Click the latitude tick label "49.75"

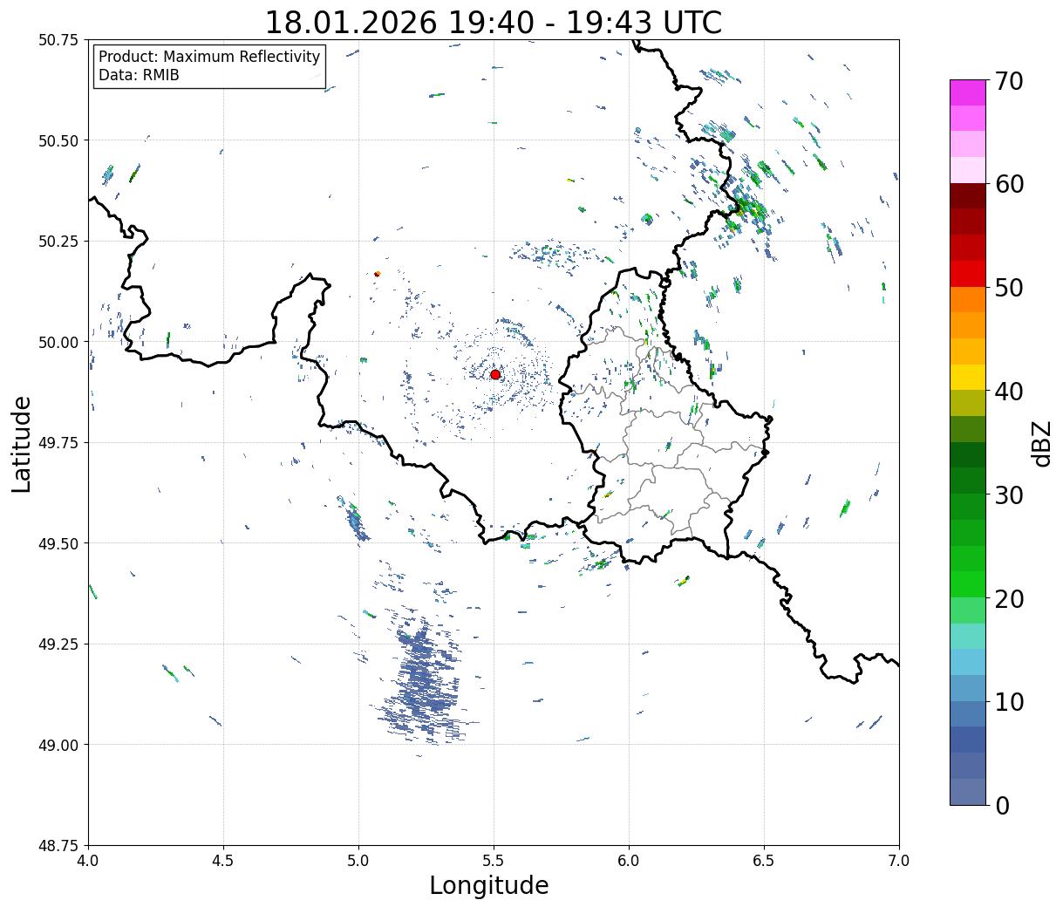point(58,443)
